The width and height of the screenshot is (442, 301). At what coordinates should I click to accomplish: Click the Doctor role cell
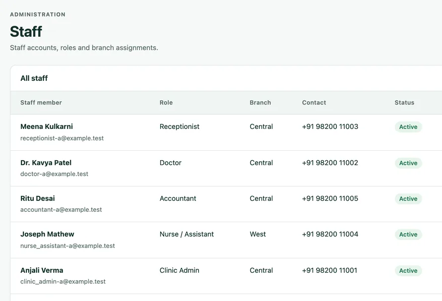tap(171, 163)
